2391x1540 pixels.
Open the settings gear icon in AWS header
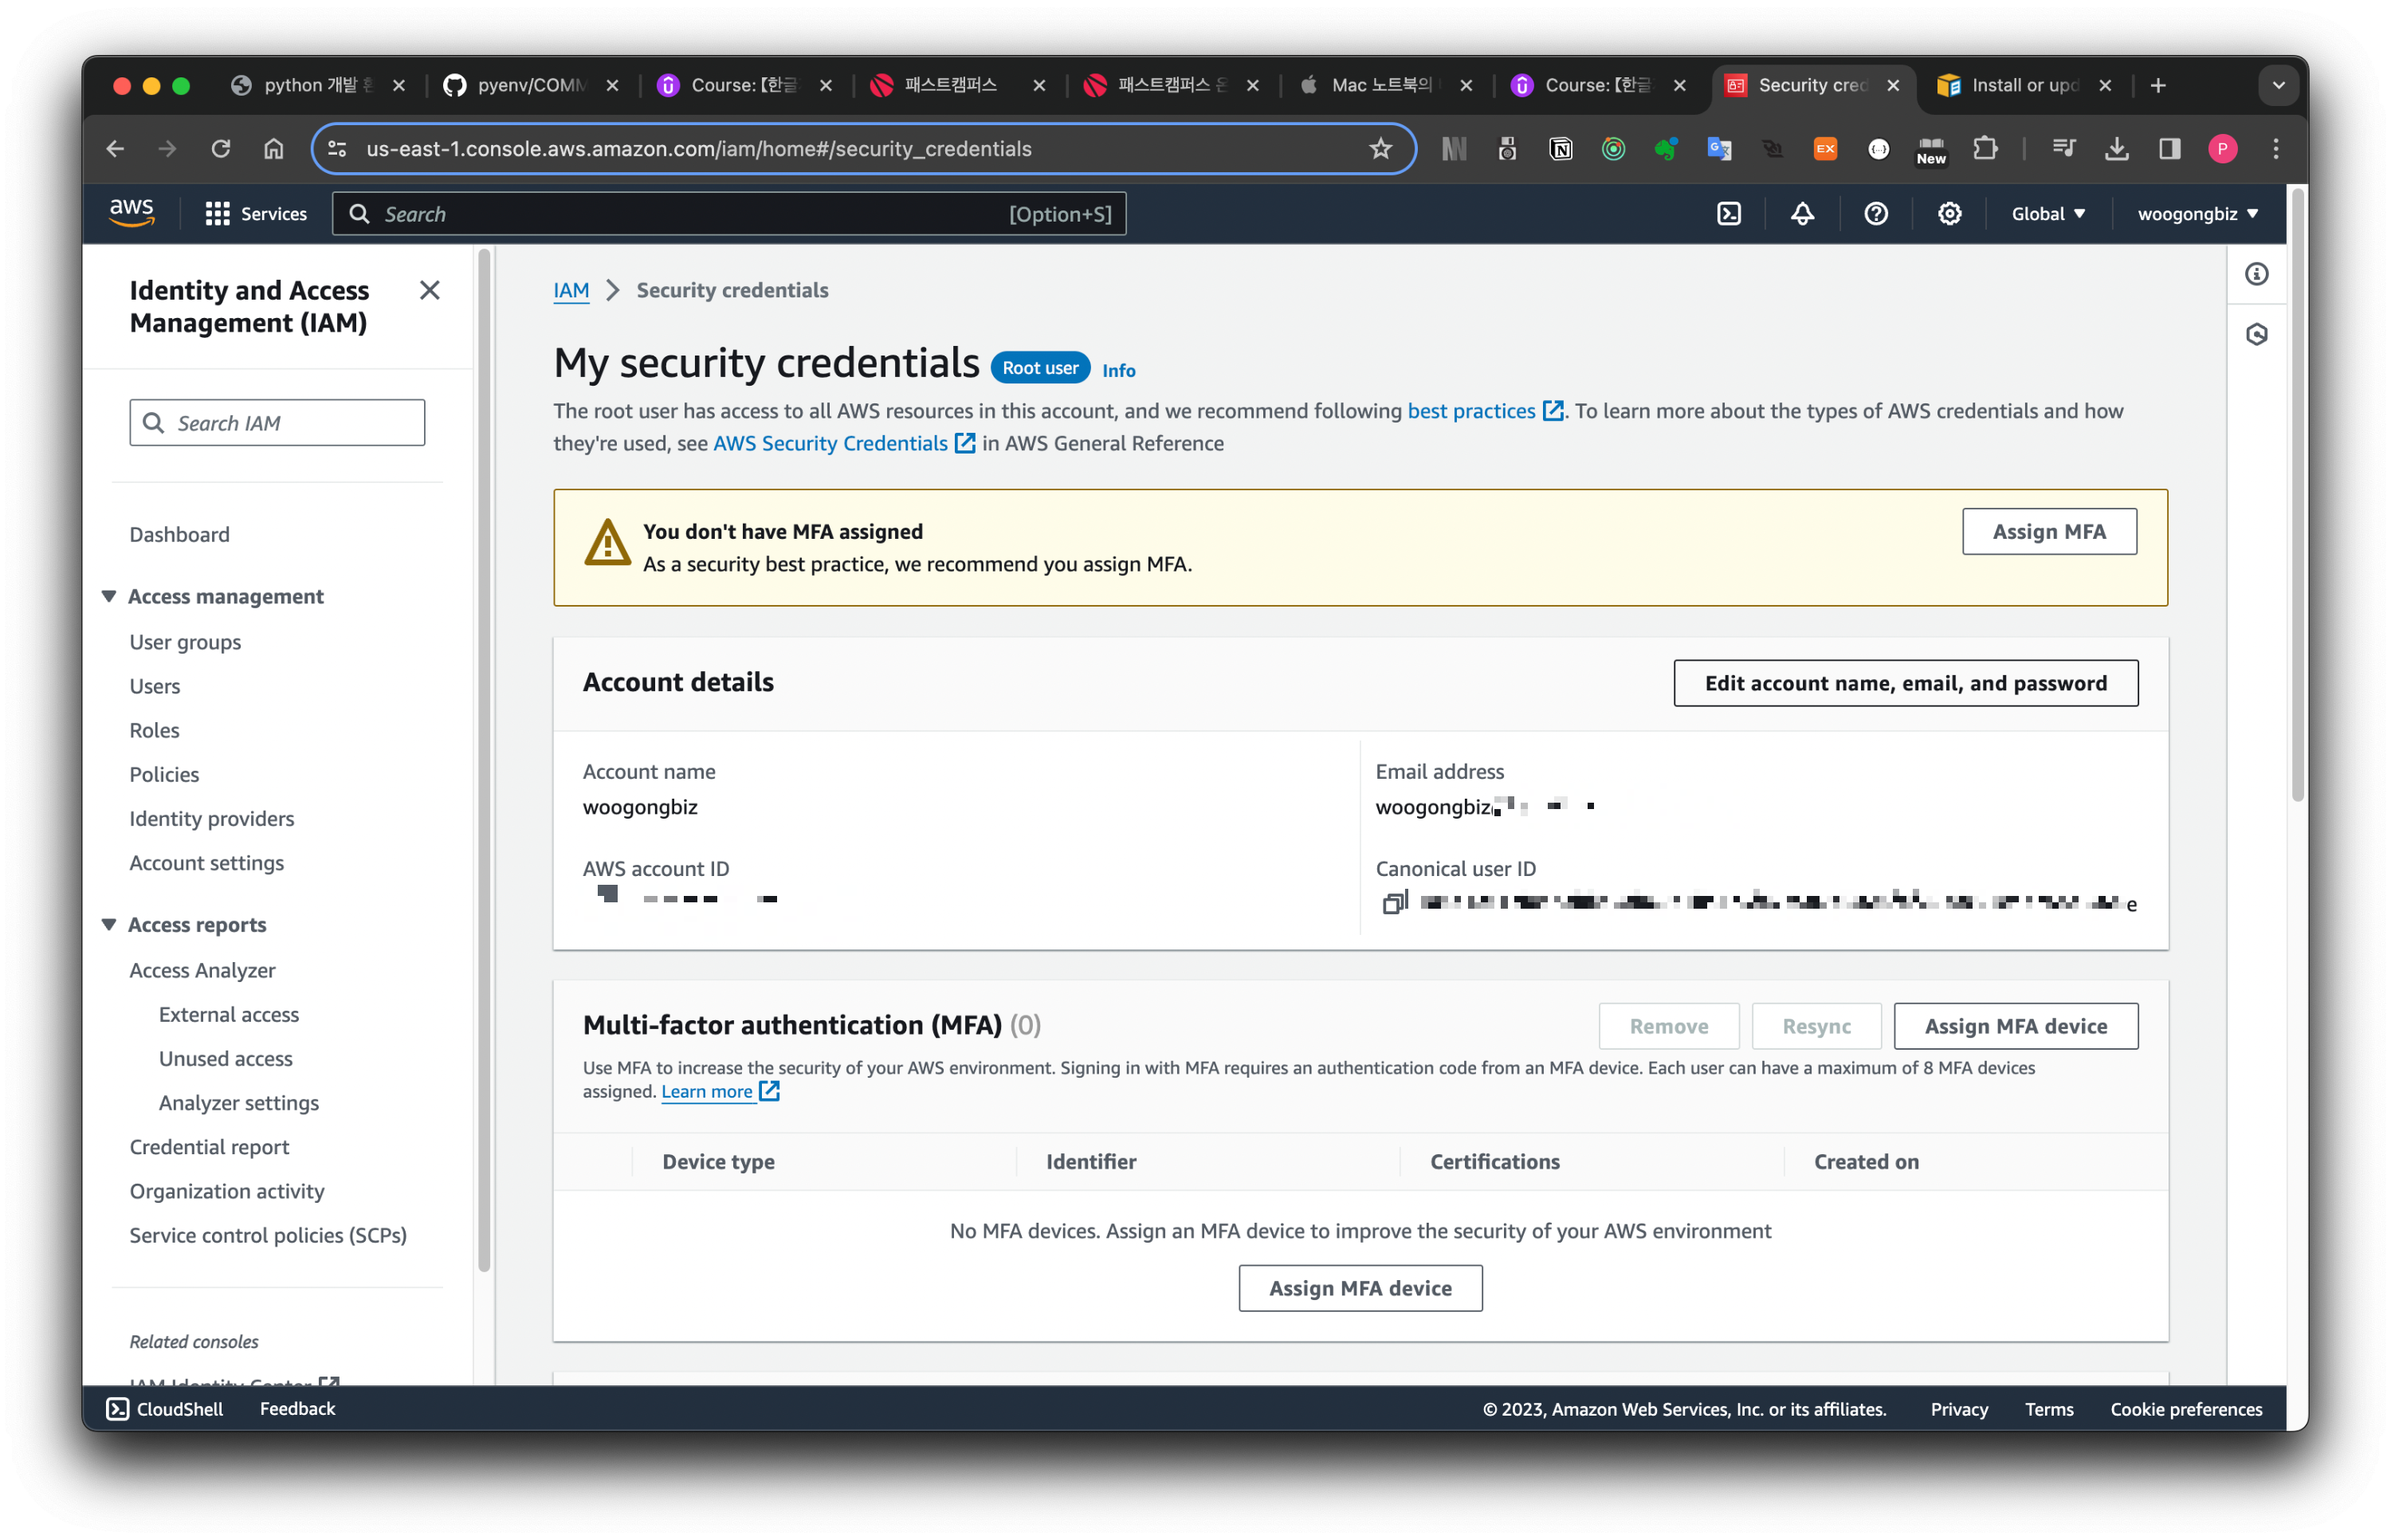tap(1949, 214)
